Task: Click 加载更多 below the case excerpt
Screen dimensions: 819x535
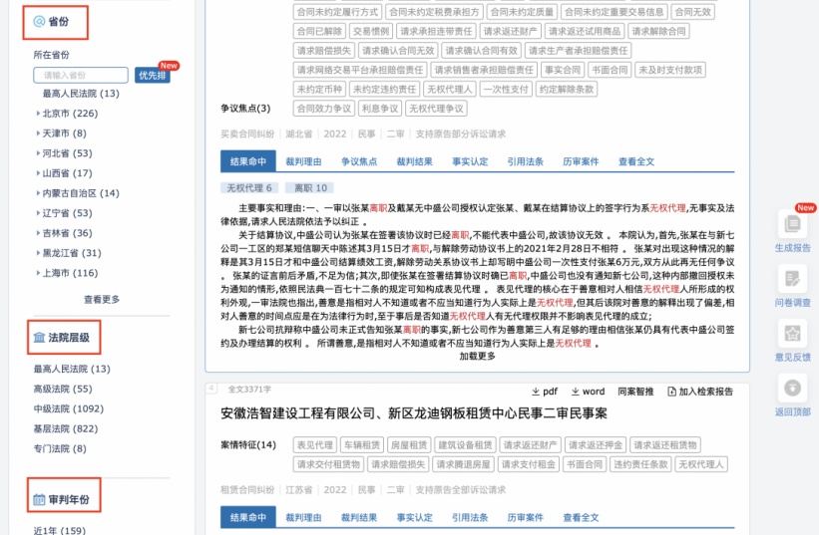Action: click(477, 357)
